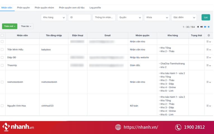This screenshot has width=214, height=134.
Task: Click the Thông tin nhân viên search field
Action: [x=104, y=17]
